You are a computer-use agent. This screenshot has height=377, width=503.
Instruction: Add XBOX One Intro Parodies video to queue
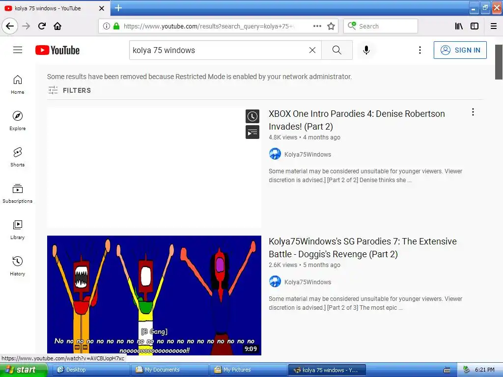pos(252,132)
